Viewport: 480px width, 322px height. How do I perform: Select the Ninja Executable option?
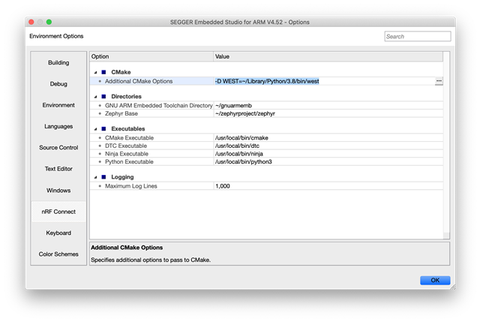click(x=127, y=154)
